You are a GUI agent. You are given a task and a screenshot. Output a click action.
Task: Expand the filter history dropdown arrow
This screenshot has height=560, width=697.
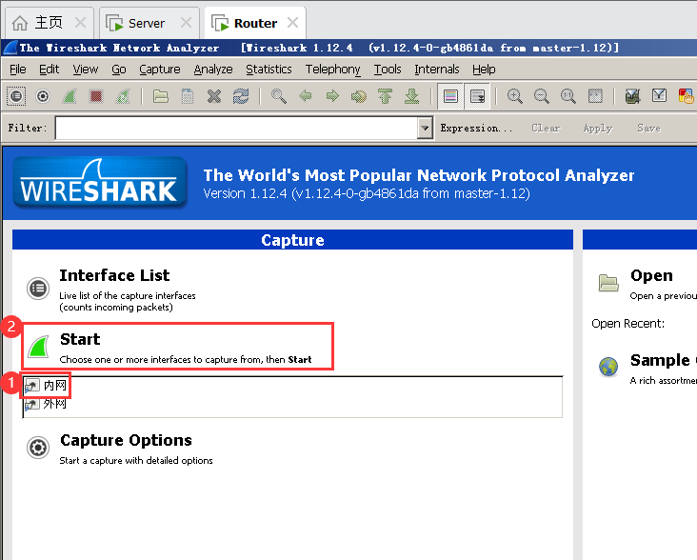tap(425, 128)
